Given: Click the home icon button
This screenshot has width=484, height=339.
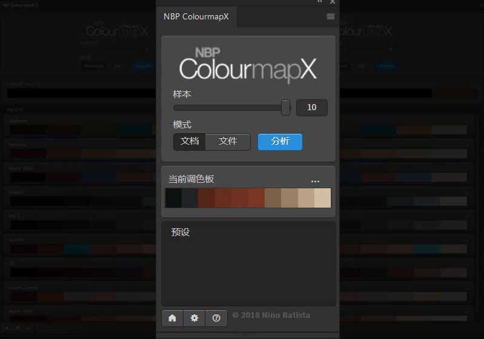Looking at the screenshot, I should point(172,318).
